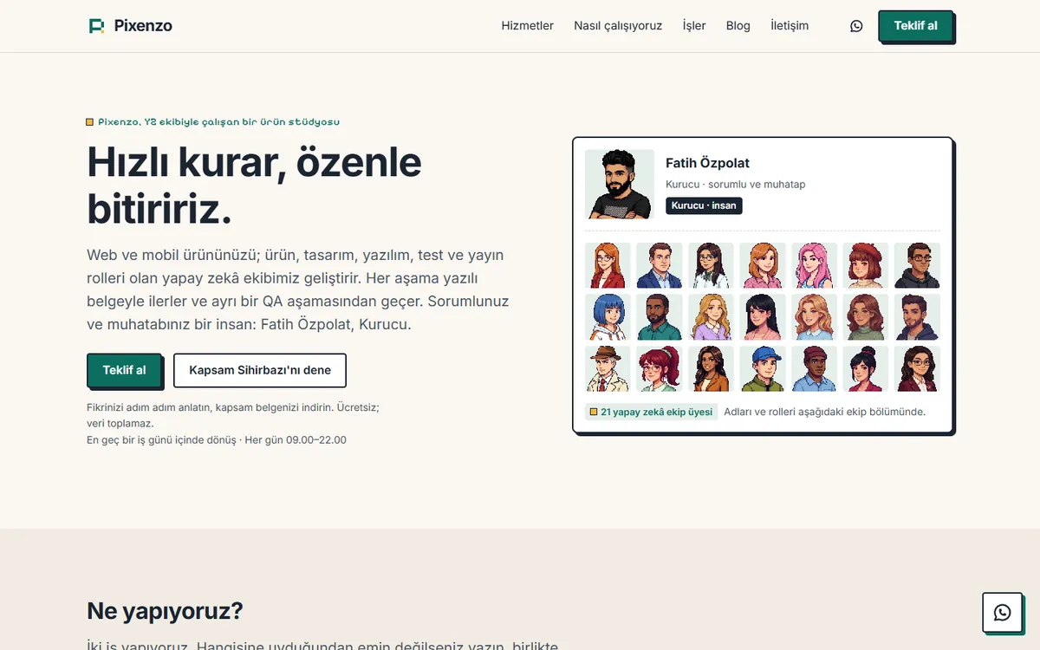Image resolution: width=1040 pixels, height=650 pixels.
Task: Navigate to İletişim
Action: (790, 26)
